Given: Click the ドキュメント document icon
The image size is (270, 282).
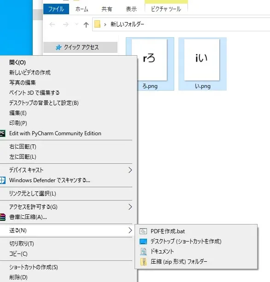Looking at the screenshot, I should [x=143, y=252].
